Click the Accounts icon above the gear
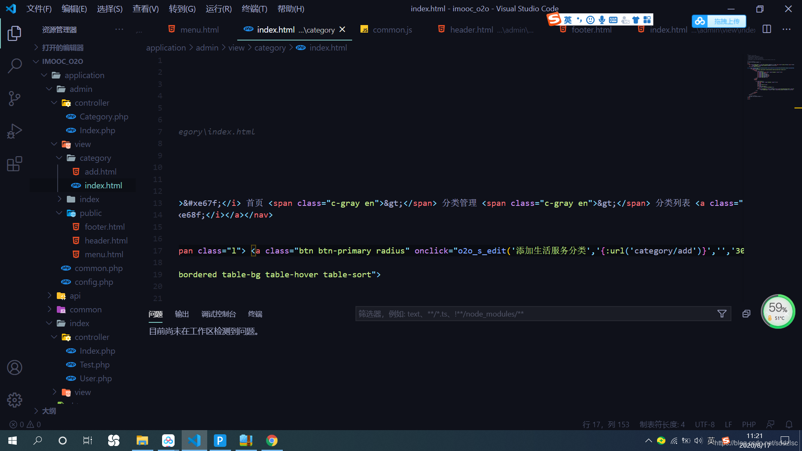 click(x=15, y=367)
